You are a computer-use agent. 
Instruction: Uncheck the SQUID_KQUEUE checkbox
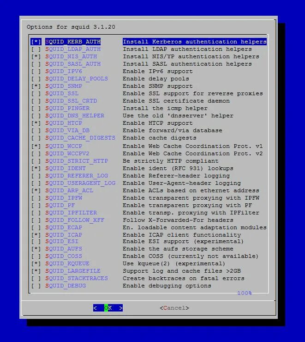[x=36, y=264]
